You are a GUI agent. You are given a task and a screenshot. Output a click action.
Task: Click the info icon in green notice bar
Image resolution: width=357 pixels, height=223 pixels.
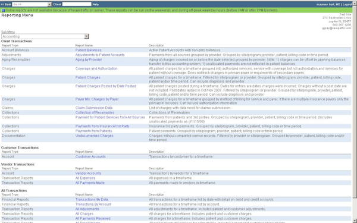click(3, 11)
